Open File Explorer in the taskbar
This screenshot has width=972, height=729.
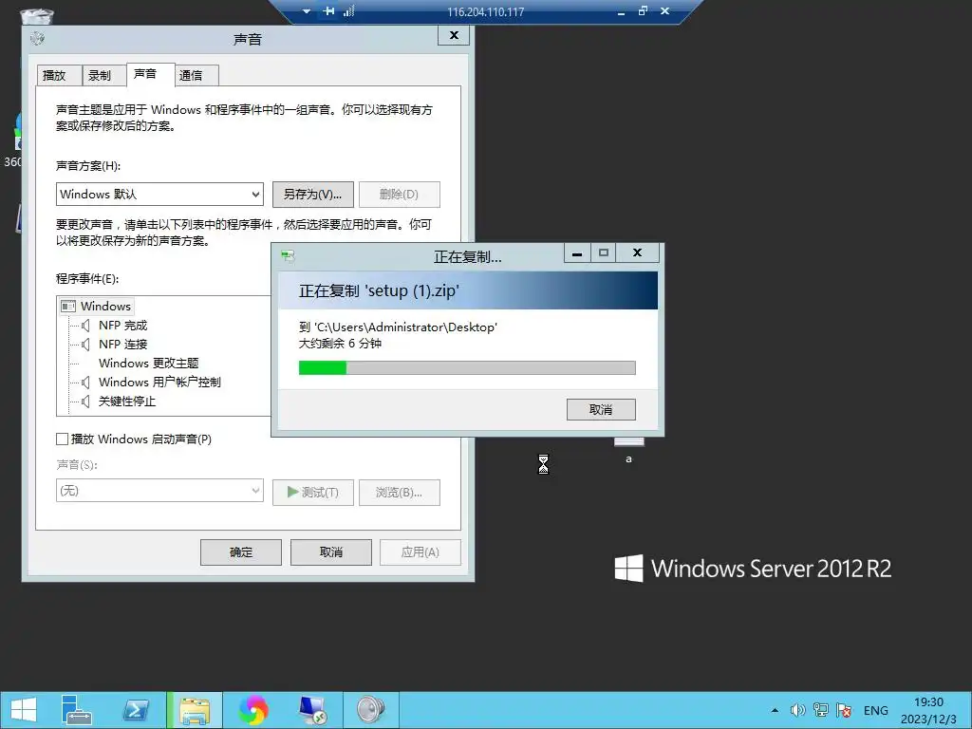point(195,710)
